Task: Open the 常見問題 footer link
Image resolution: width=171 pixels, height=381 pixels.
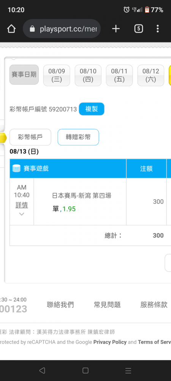Action: pos(107,305)
